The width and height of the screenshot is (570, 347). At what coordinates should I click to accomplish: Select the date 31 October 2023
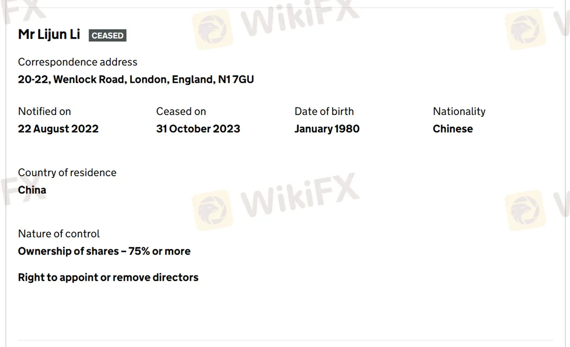coord(198,129)
